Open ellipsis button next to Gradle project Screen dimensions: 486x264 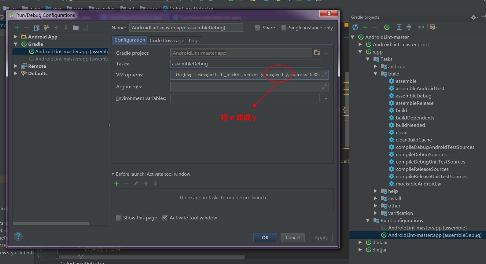(x=325, y=53)
